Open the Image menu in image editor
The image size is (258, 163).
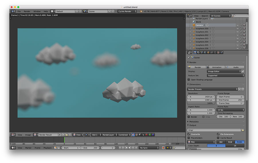point(28,135)
